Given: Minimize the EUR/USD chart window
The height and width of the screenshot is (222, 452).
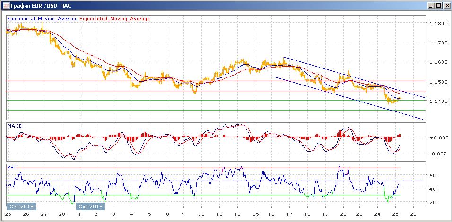Looking at the screenshot, I should [431, 6].
